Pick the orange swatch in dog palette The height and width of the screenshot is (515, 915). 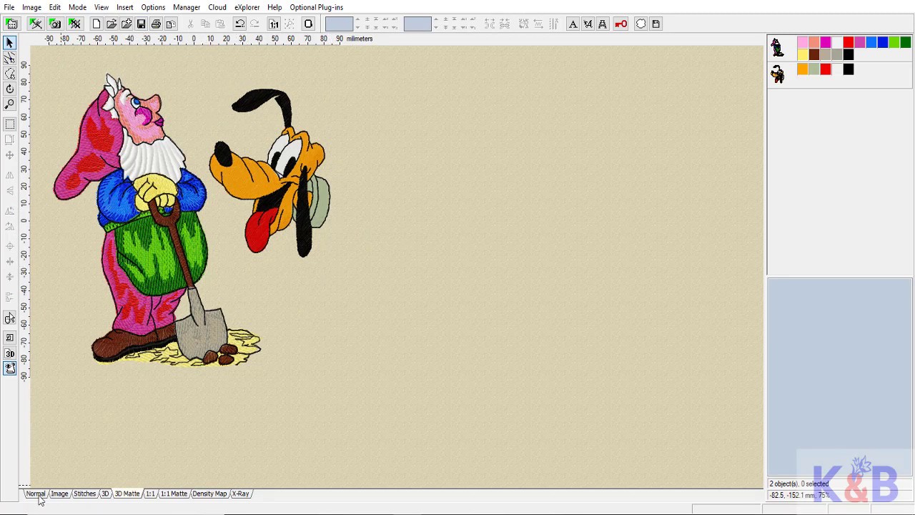pyautogui.click(x=803, y=69)
